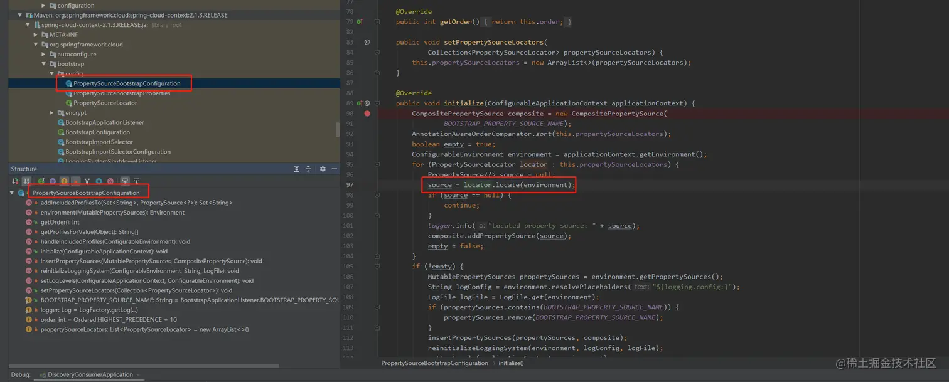Image resolution: width=949 pixels, height=382 pixels.
Task: Expand the autoconfigure package
Action: click(x=44, y=55)
